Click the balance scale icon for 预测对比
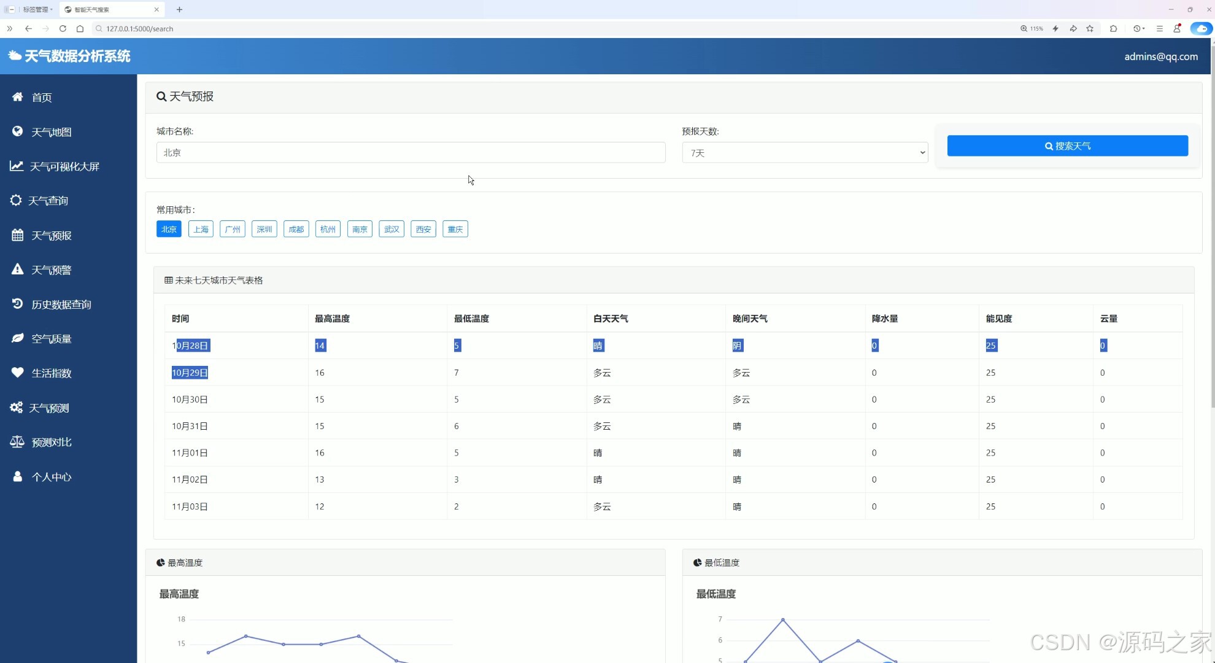Viewport: 1215px width, 663px height. coord(17,442)
